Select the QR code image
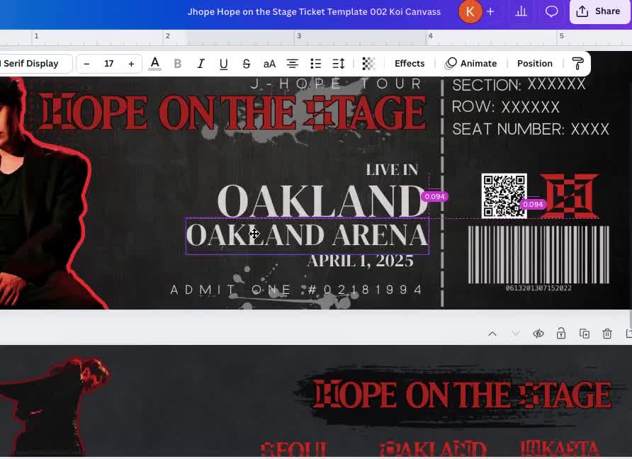632x459 pixels. pos(504,195)
